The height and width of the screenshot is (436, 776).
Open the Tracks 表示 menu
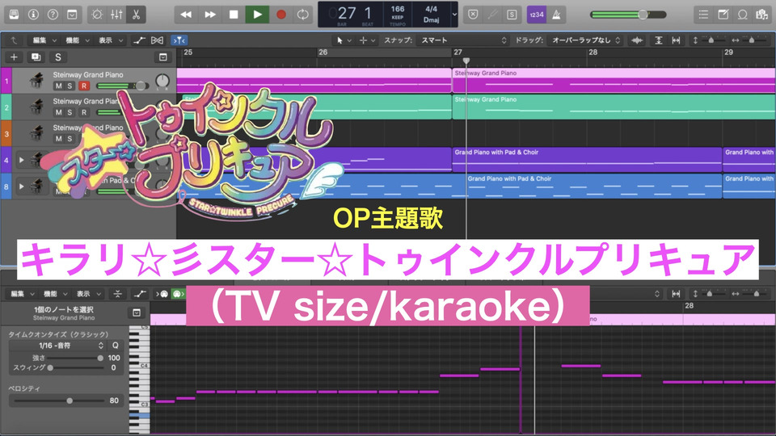(111, 40)
